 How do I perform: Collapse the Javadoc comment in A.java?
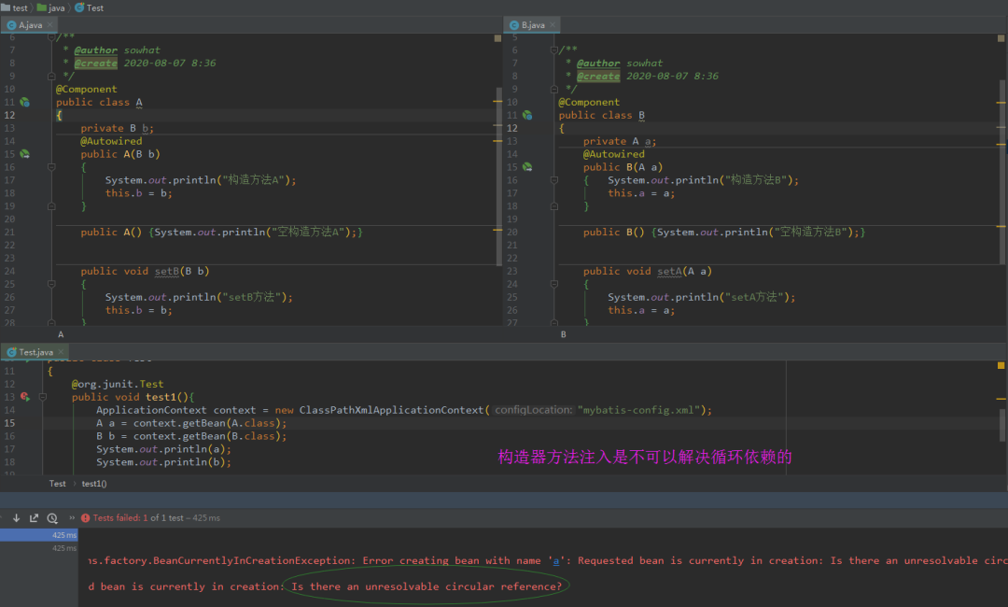pos(51,37)
